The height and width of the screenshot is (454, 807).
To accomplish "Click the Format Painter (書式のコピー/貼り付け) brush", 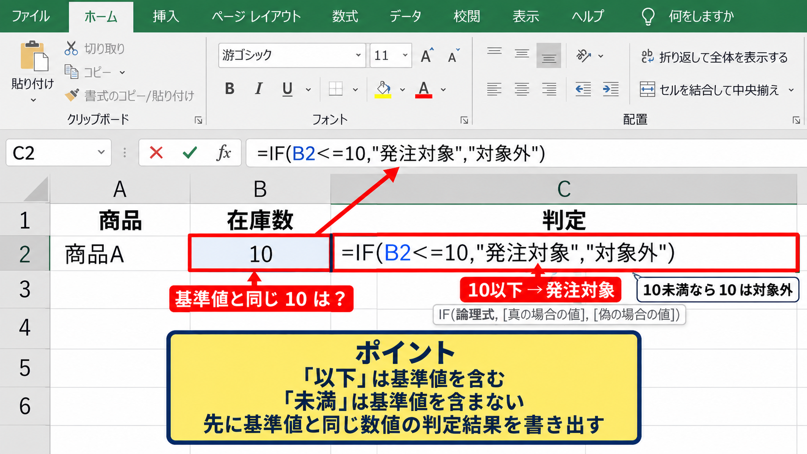I will pyautogui.click(x=72, y=95).
